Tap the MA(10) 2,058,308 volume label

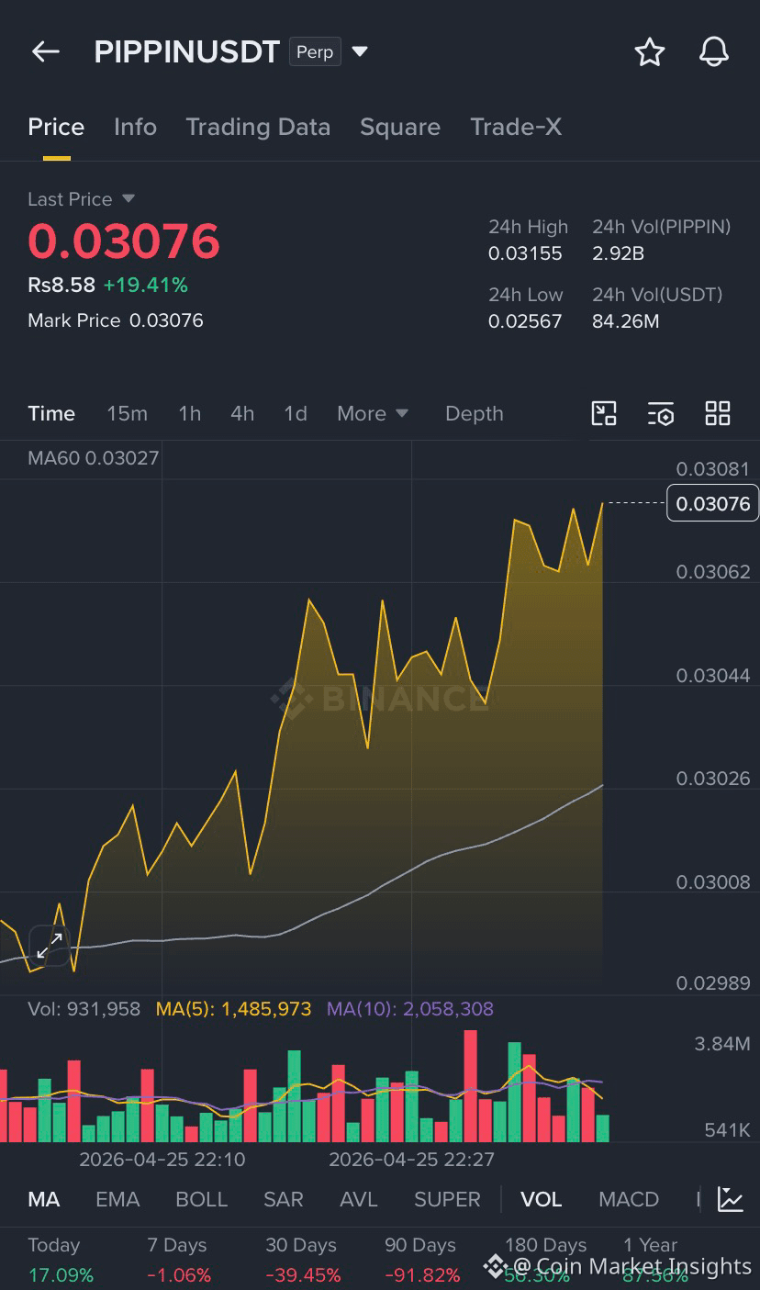(x=410, y=1009)
